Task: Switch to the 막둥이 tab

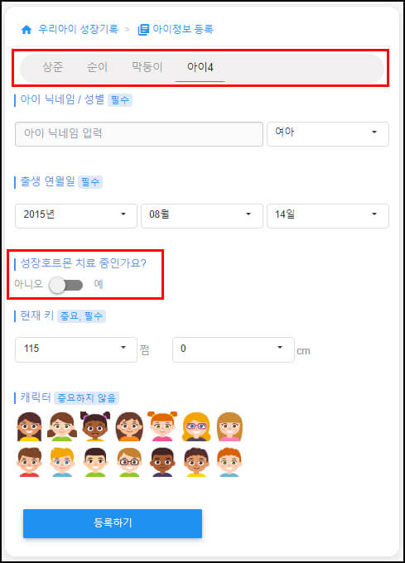Action: tap(147, 67)
